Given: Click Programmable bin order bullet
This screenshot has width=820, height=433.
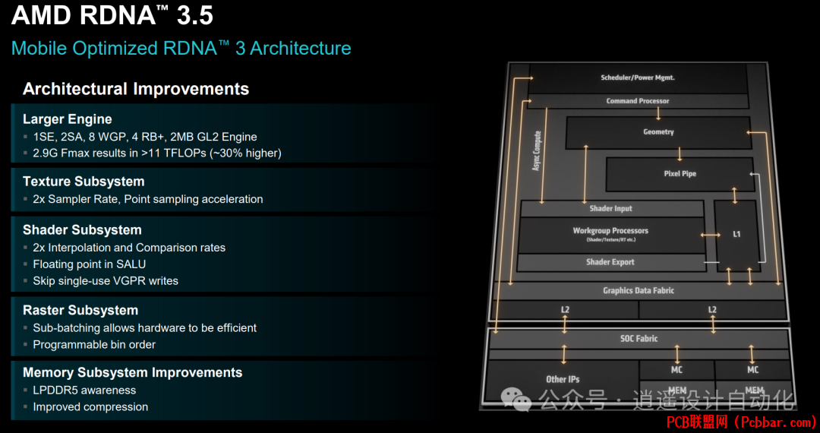Looking at the screenshot, I should pyautogui.click(x=94, y=345).
